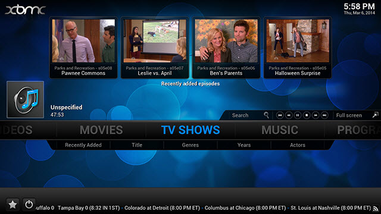Click the Unspecified track title
Viewport: 381px width, 214px height.
66,107
